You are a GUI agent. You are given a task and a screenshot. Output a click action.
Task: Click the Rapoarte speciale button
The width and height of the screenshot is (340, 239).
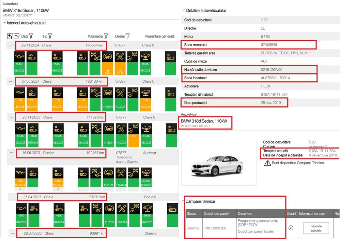(x=316, y=228)
